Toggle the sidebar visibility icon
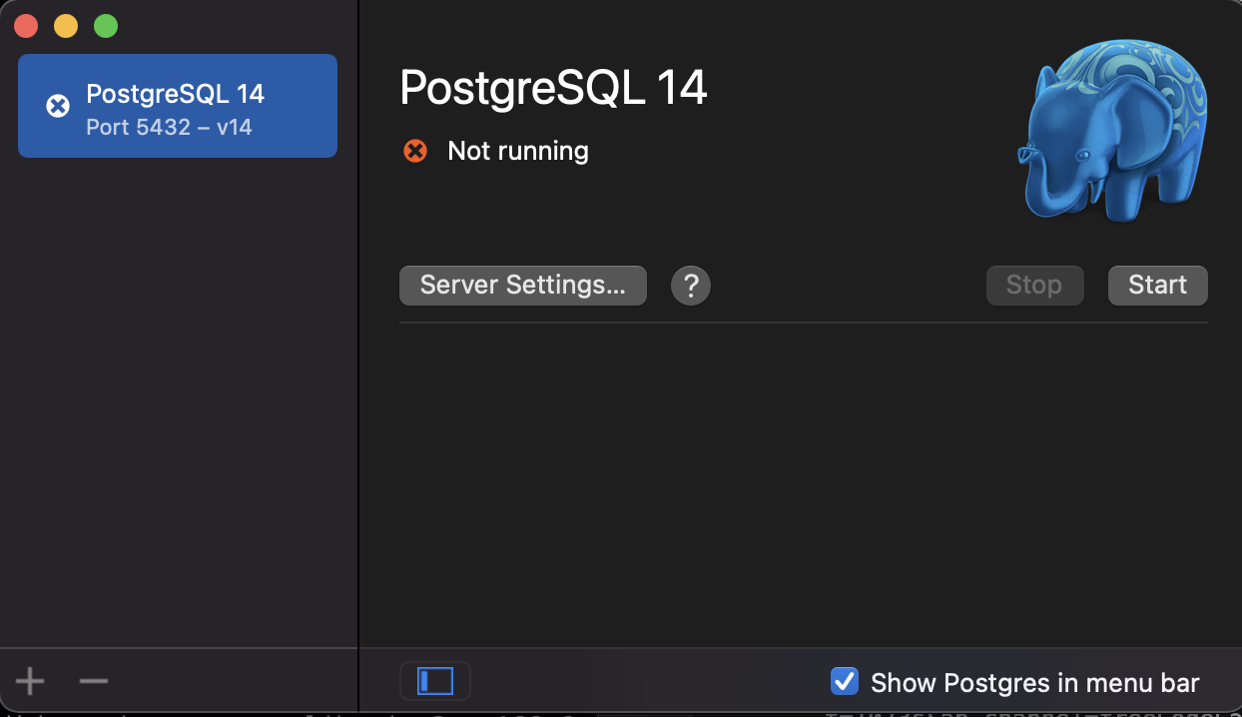The width and height of the screenshot is (1242, 717). pos(435,681)
